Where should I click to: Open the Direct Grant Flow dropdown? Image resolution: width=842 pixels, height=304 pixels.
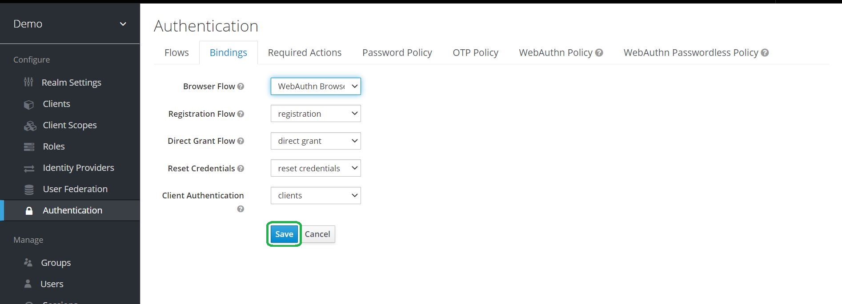point(316,141)
